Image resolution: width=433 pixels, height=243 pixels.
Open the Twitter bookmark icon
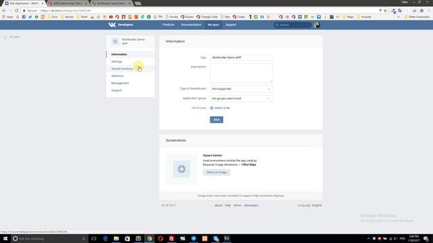(30, 17)
